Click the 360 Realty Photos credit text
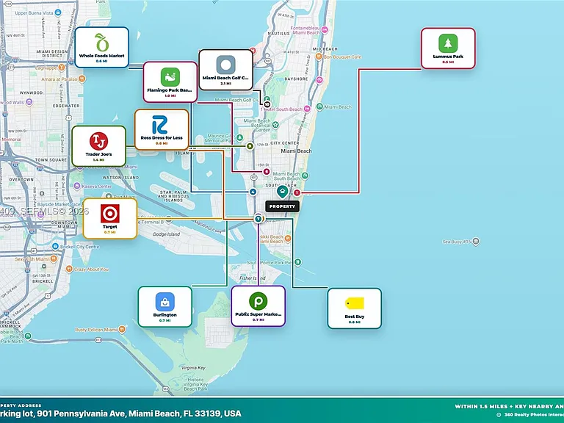The width and height of the screenshot is (564, 423). tap(534, 415)
